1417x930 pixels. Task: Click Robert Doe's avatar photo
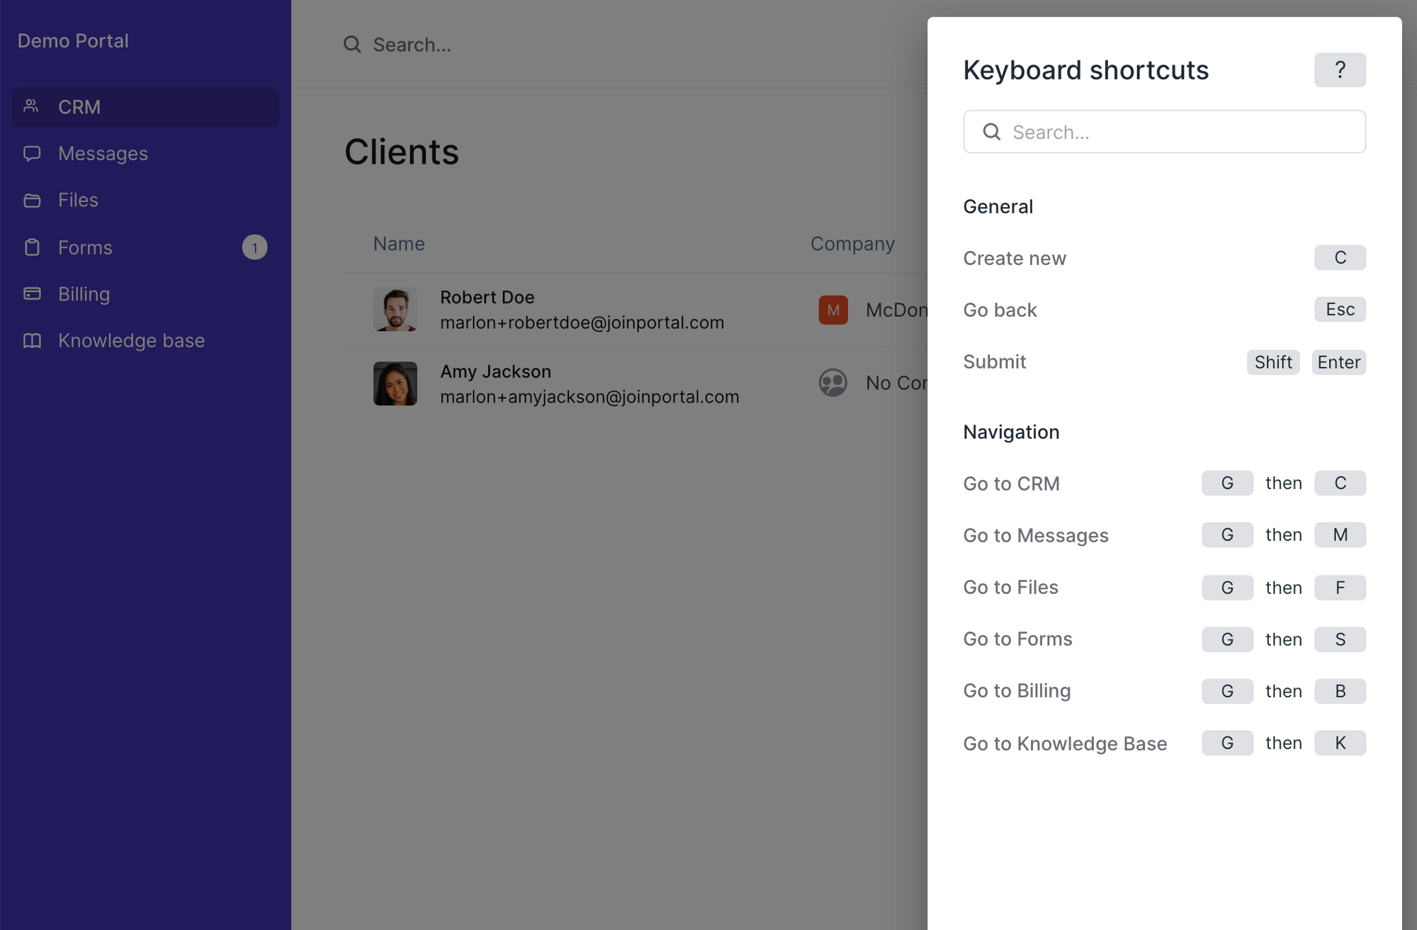[395, 310]
